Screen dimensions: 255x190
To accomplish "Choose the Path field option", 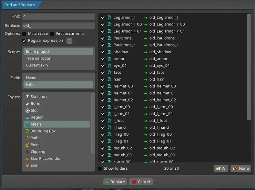I will [58, 84].
